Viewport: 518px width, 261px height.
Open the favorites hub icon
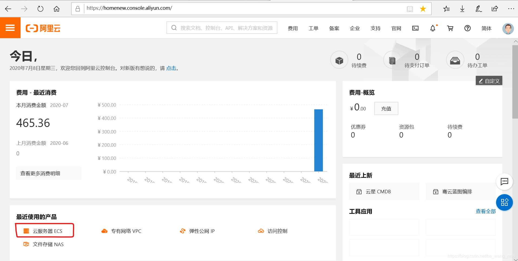(x=446, y=9)
